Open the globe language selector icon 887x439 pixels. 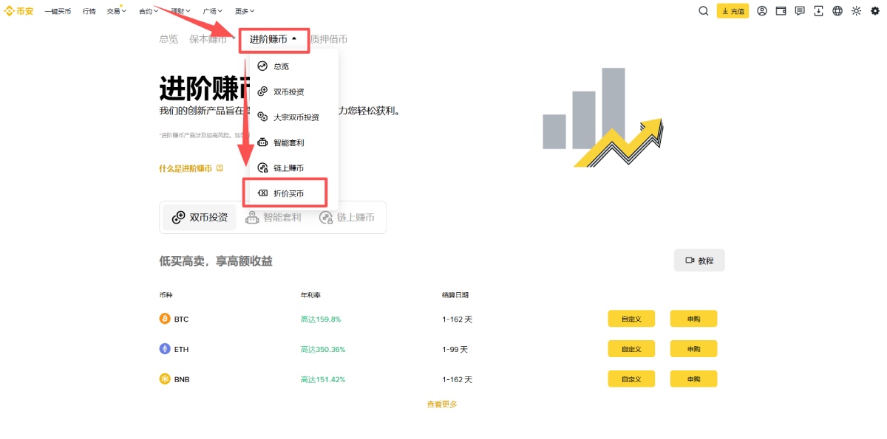tap(836, 11)
